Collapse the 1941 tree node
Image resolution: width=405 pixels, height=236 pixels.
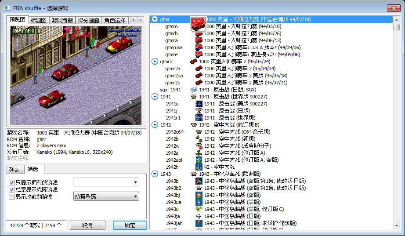coord(155,97)
